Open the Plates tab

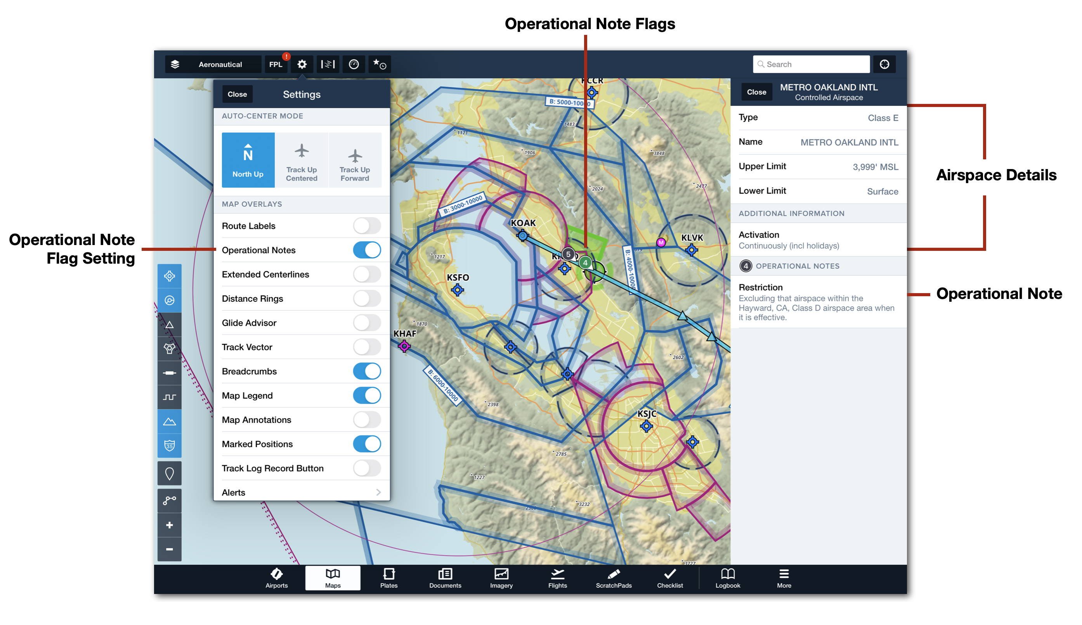coord(389,578)
